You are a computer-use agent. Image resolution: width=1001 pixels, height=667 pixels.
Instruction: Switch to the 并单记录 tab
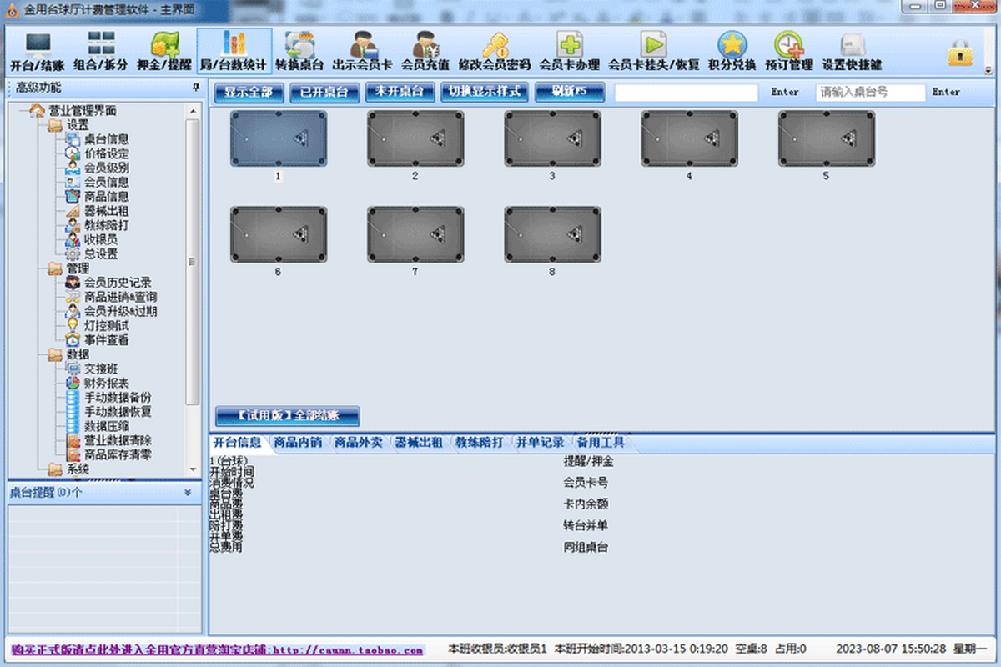coord(540,443)
